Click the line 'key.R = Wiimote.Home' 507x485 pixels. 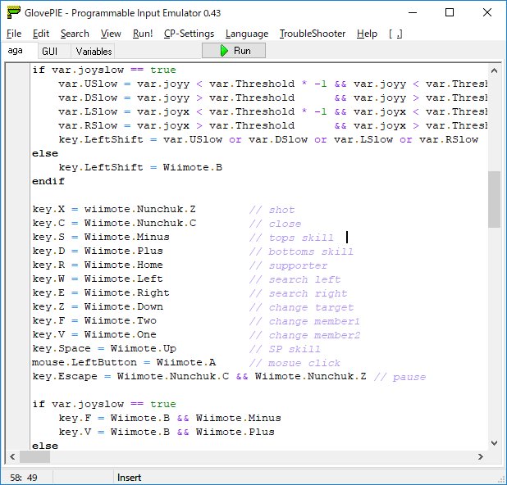tap(98, 265)
